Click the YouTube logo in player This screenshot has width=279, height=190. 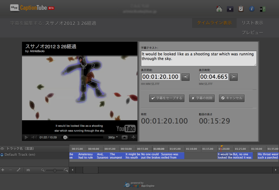[126, 128]
